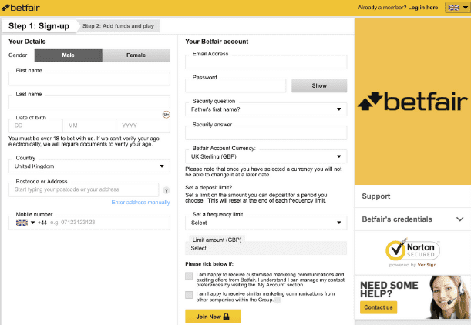The image size is (471, 325).
Task: Open the language flag selector in header
Action: pos(457,8)
